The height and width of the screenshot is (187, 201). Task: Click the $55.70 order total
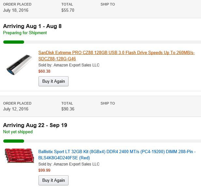pyautogui.click(x=68, y=10)
